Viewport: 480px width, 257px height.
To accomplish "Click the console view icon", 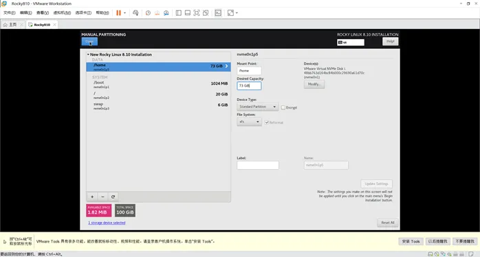I will pos(218,13).
